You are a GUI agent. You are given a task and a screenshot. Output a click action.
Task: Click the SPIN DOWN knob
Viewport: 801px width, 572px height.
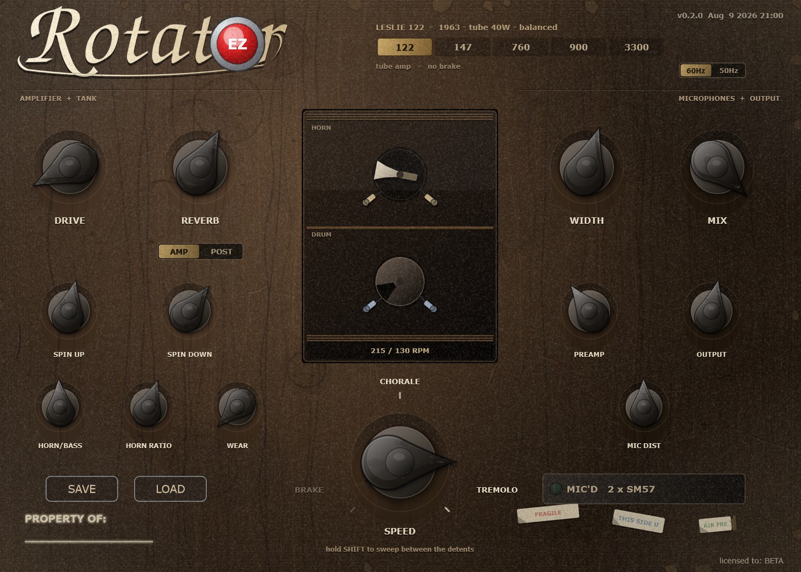(190, 310)
